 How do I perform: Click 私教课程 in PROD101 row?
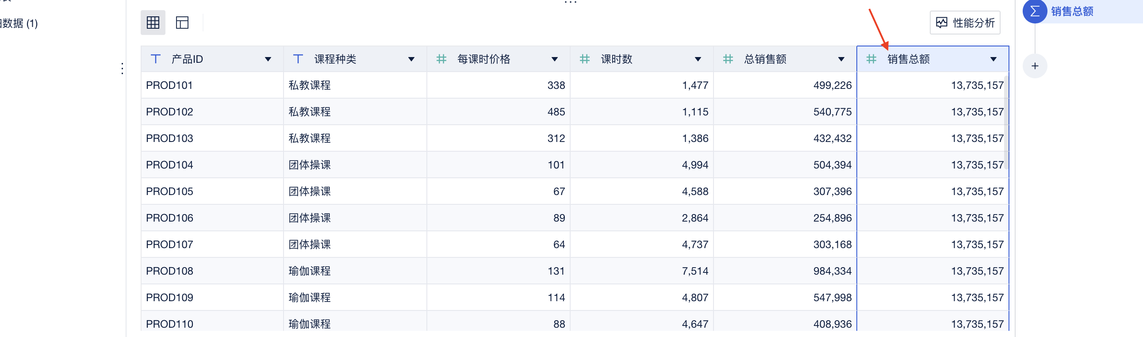[x=309, y=85]
